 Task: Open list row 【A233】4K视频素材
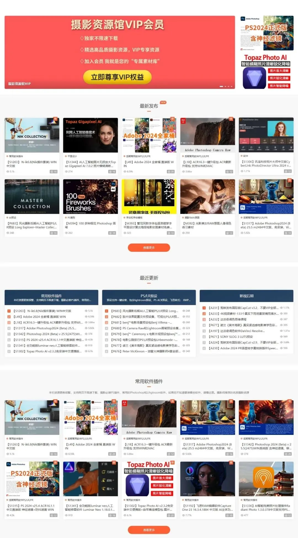tap(244, 314)
